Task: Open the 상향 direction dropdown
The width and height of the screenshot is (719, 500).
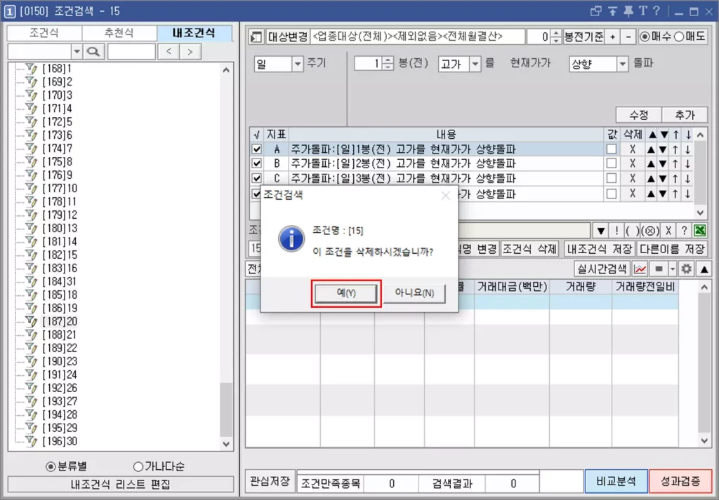Action: pos(622,64)
